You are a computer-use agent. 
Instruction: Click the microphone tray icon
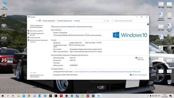pyautogui.click(x=151, y=96)
